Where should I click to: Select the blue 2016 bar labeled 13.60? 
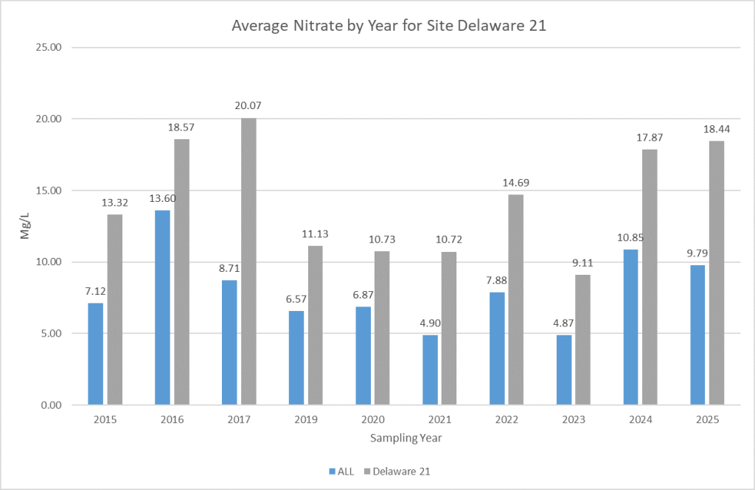point(162,307)
